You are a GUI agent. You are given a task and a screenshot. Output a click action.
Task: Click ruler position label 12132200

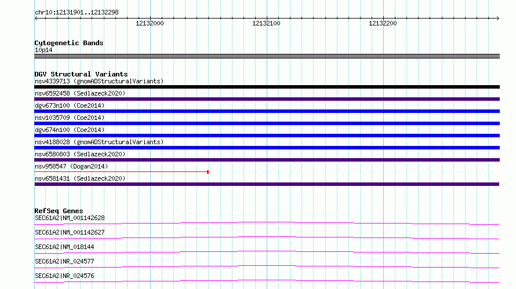[383, 23]
